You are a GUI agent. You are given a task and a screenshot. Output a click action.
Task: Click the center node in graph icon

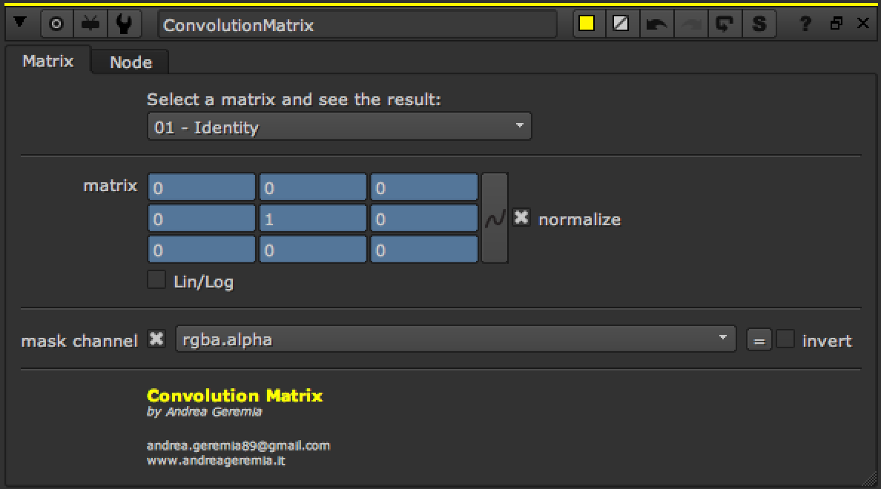pos(56,24)
